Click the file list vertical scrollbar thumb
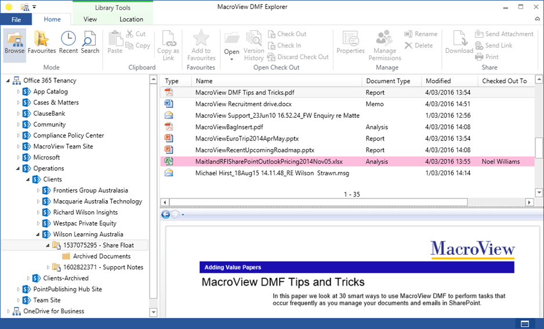 click(539, 147)
